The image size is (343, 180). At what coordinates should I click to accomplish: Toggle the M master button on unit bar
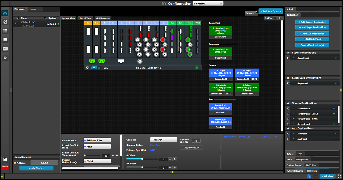(x=94, y=68)
